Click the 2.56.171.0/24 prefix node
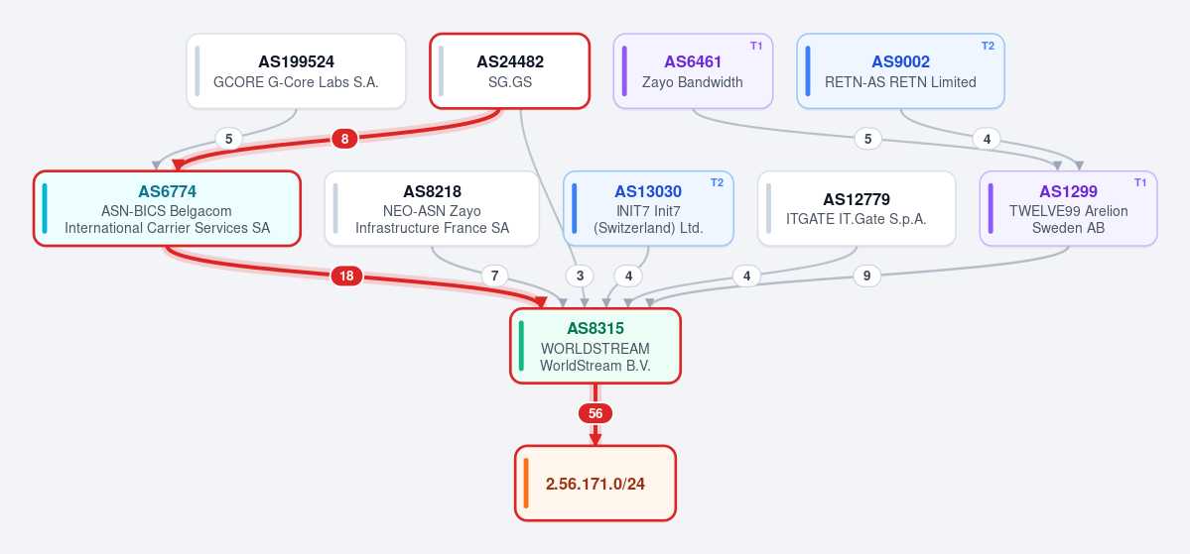The width and height of the screenshot is (1190, 554). (595, 484)
